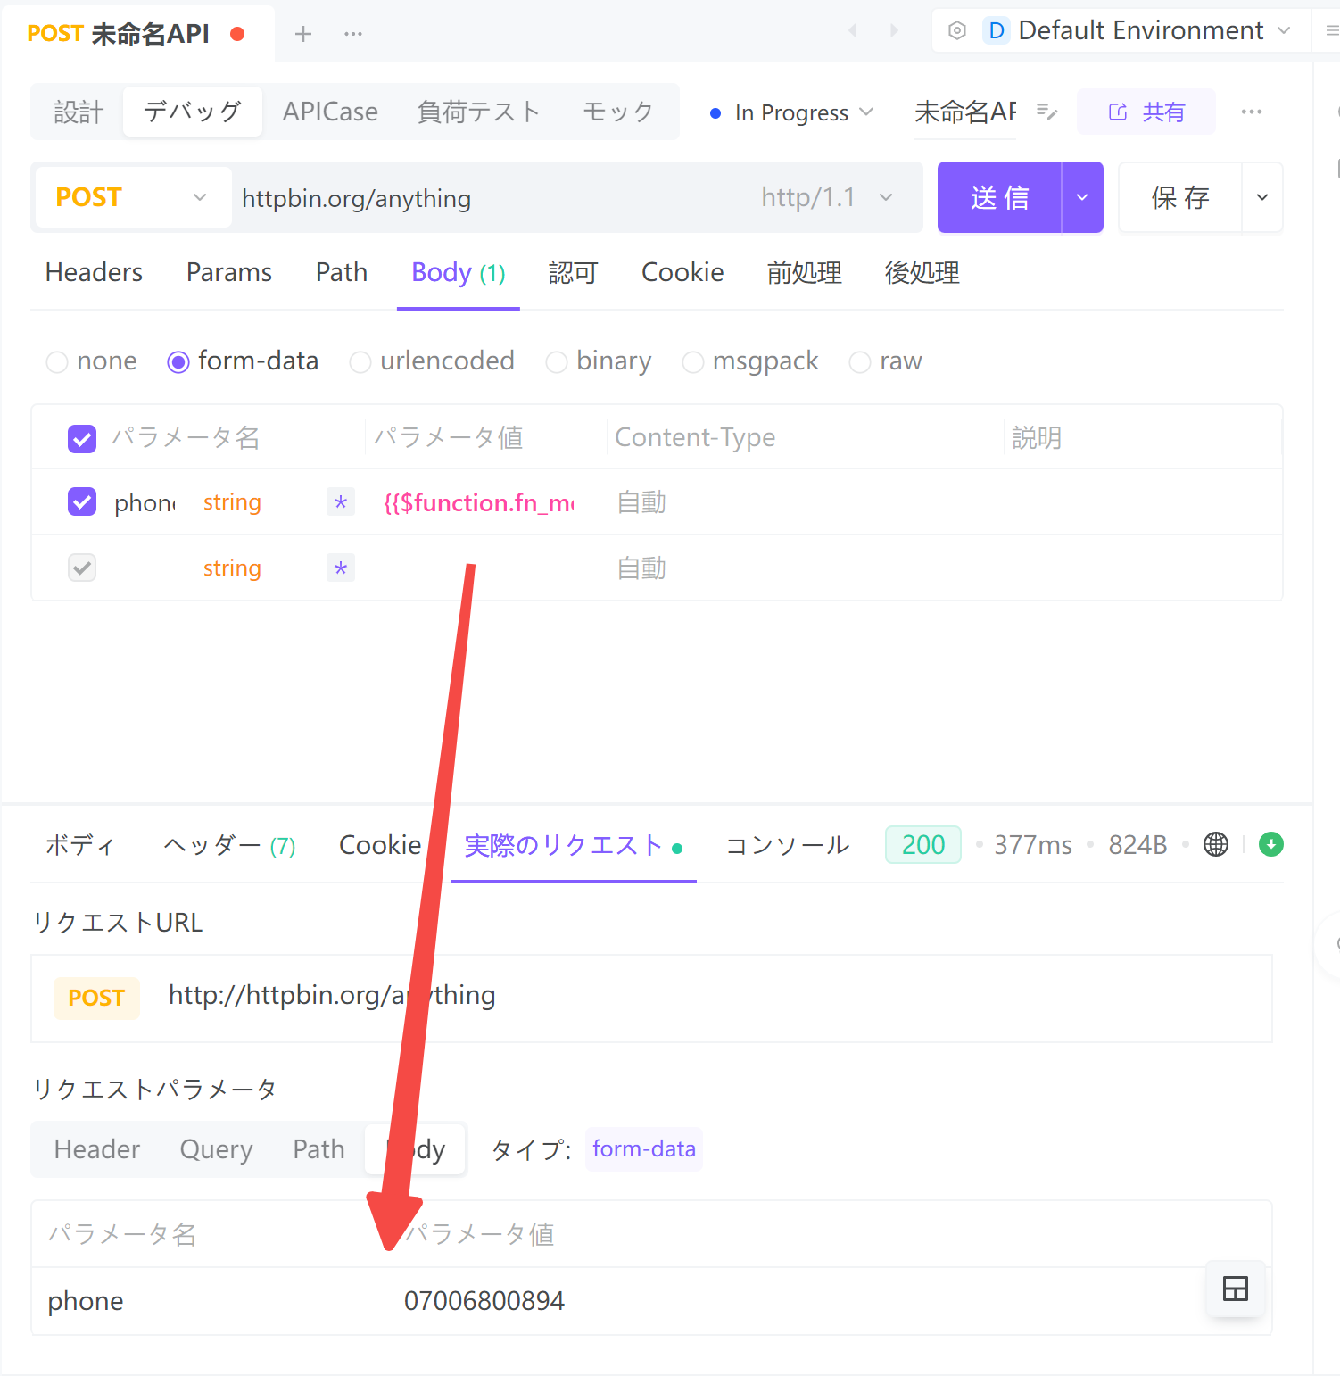Uncheck the phone parameter checkbox
Viewport: 1340px width, 1376px height.
pyautogui.click(x=81, y=501)
